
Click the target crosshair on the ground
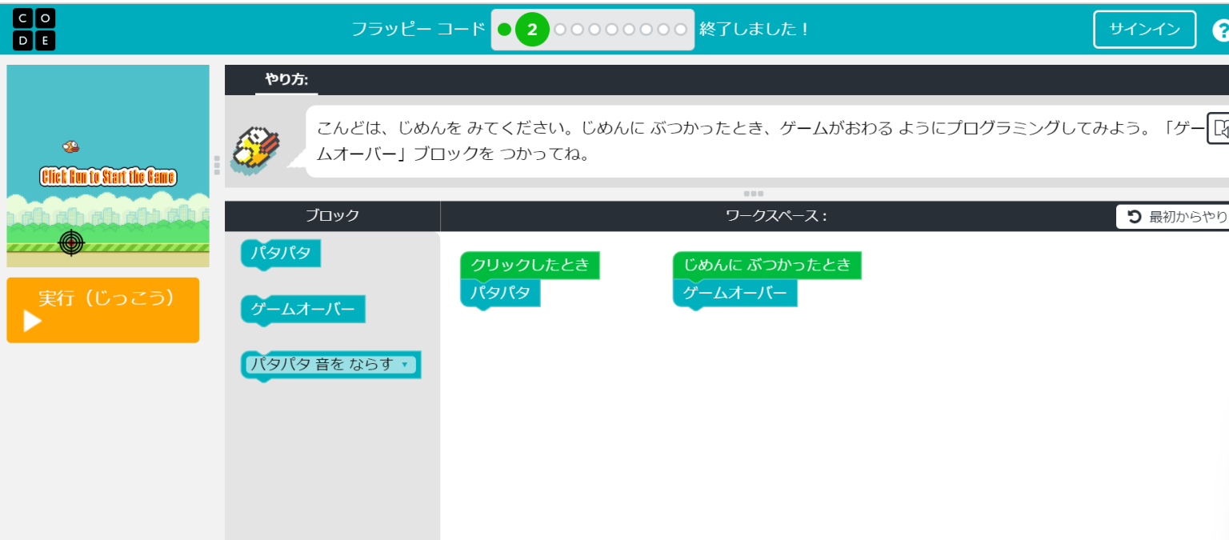pos(71,242)
